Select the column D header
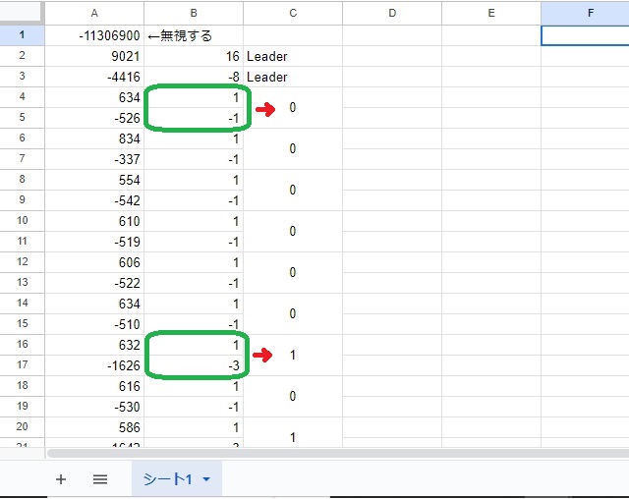Image resolution: width=629 pixels, height=499 pixels. [x=392, y=13]
